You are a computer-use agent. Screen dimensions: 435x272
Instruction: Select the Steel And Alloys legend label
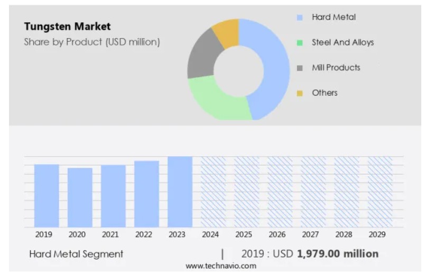click(343, 42)
